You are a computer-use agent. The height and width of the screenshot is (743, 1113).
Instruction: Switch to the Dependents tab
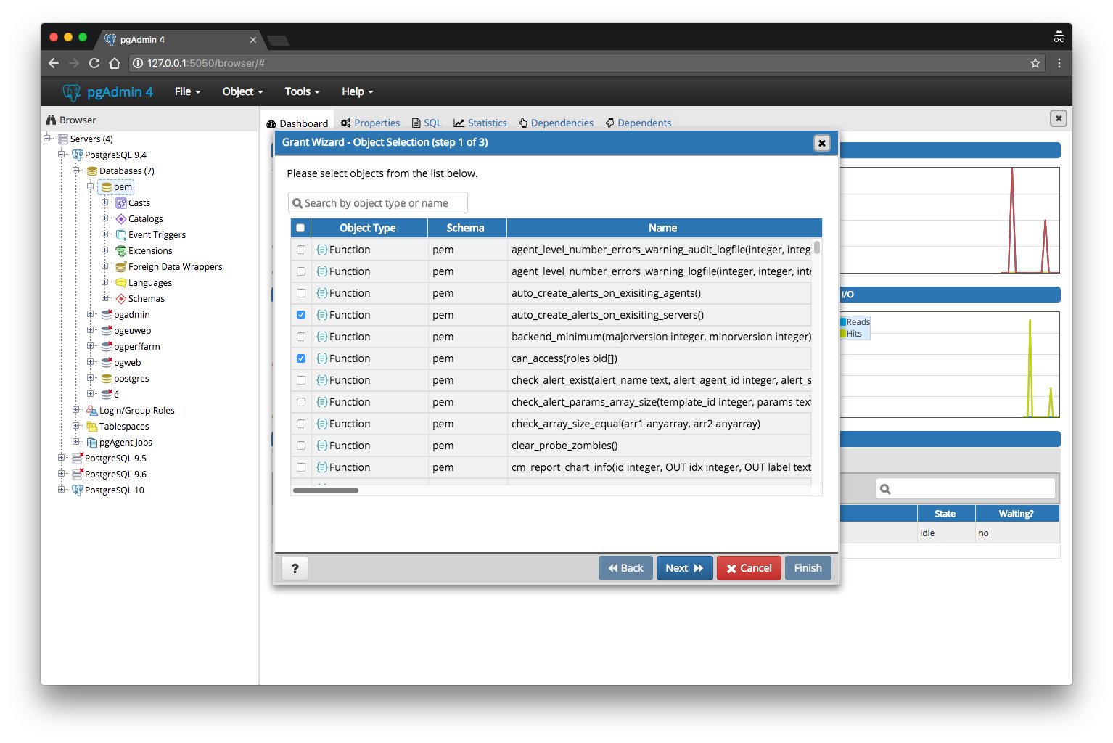638,123
